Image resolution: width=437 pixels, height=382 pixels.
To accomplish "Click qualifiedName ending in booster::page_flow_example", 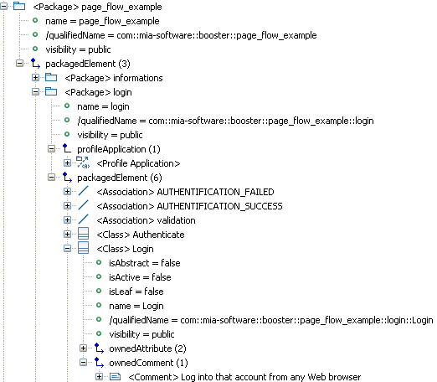I will pos(181,35).
